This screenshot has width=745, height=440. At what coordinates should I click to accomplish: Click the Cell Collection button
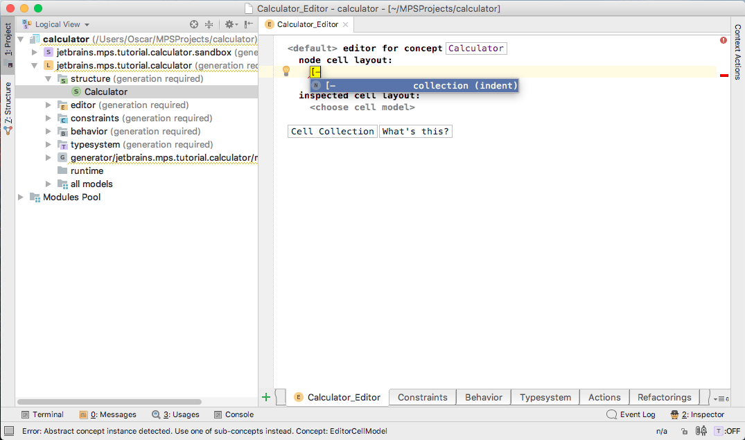(x=332, y=132)
